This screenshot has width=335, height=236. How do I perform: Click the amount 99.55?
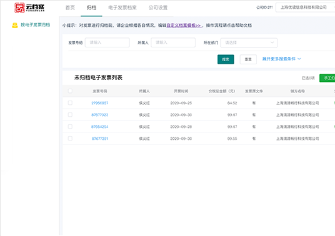click(x=232, y=139)
